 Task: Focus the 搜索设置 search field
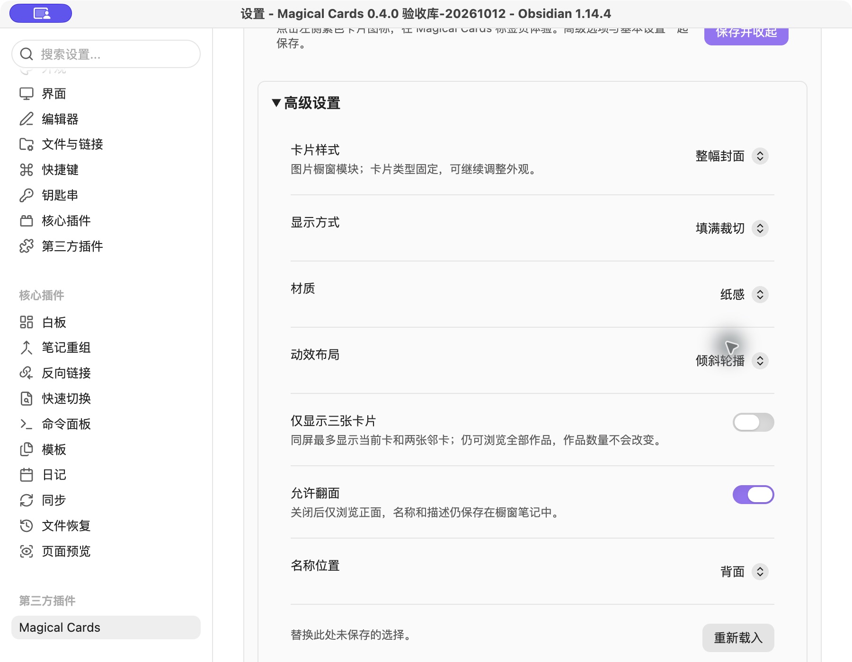coord(106,54)
